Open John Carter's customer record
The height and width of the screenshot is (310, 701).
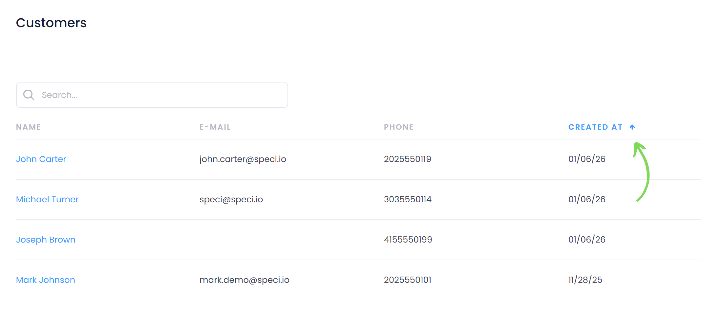point(41,159)
